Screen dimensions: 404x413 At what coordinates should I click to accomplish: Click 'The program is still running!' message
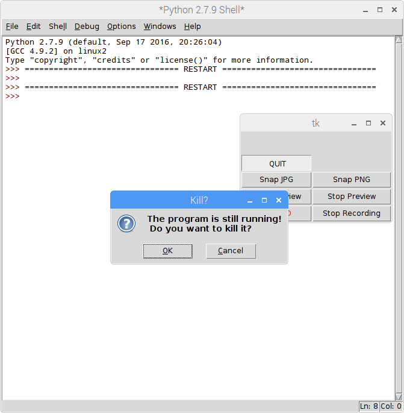point(214,219)
